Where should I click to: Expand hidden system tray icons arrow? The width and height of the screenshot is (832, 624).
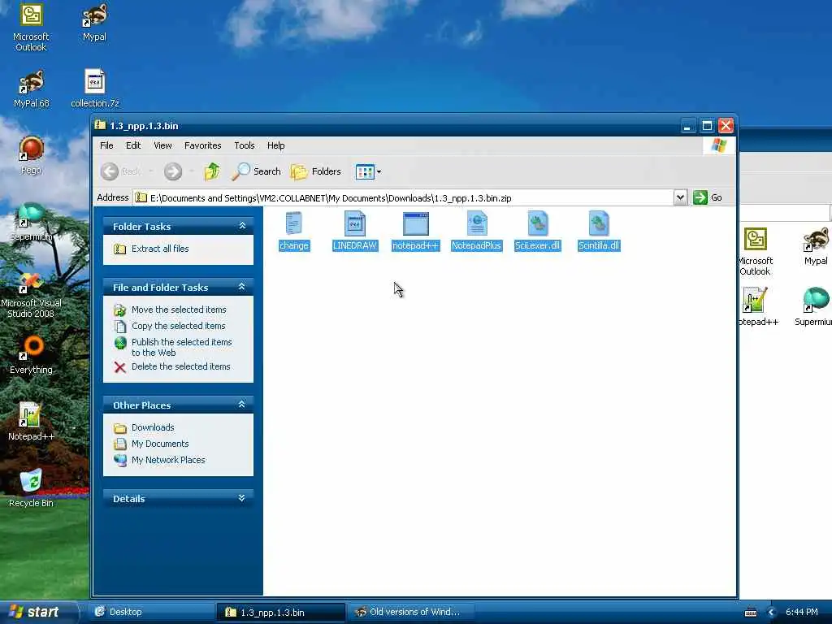(x=772, y=613)
